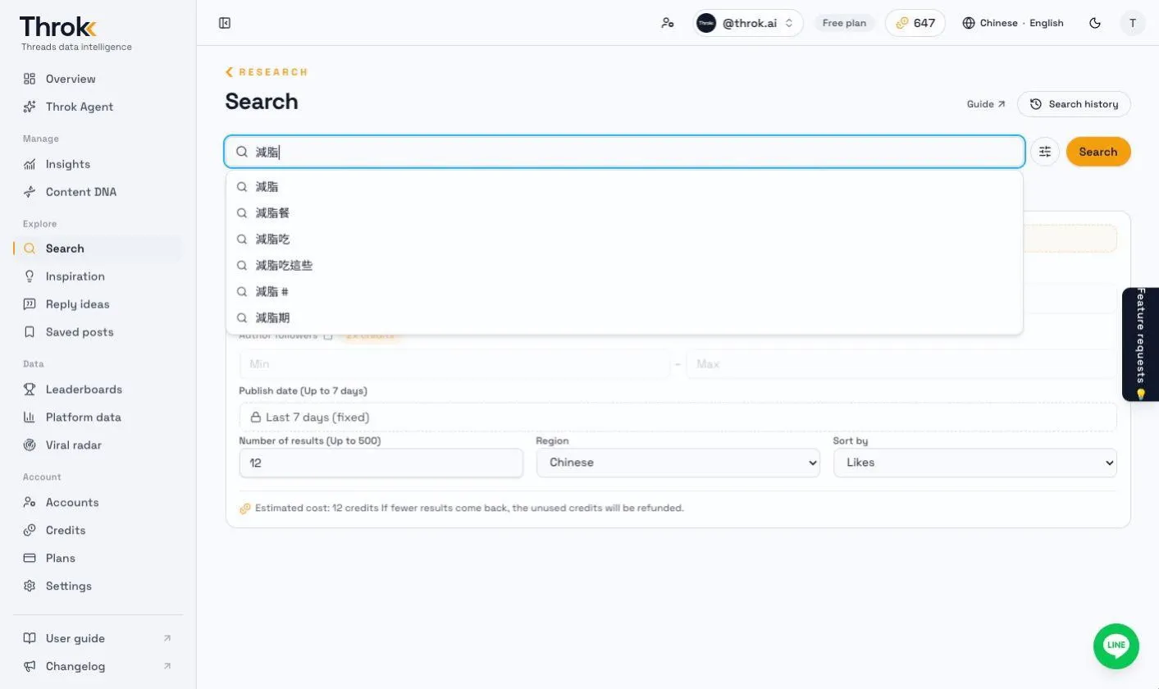This screenshot has height=689, width=1159.
Task: Open the @throk.ai account switcher
Action: [748, 23]
